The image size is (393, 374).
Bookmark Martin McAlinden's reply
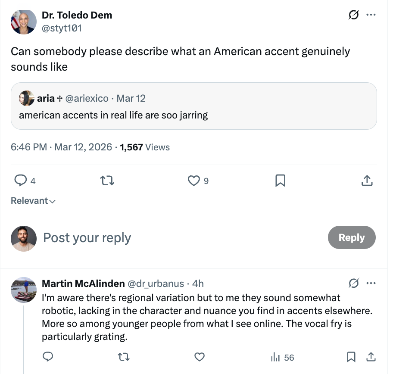pyautogui.click(x=351, y=357)
